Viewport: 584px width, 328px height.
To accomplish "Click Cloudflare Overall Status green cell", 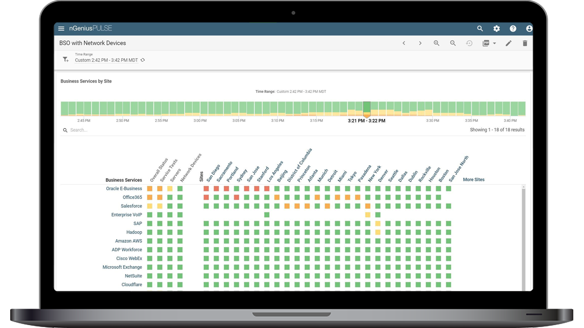I will 150,285.
